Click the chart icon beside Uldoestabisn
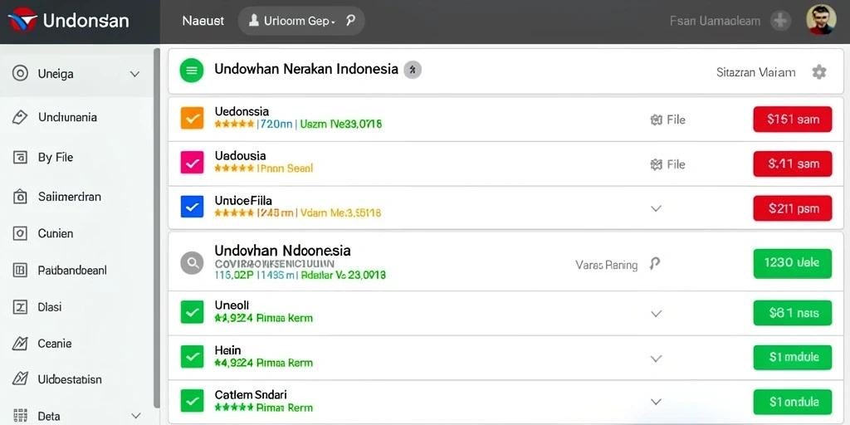 coord(20,379)
